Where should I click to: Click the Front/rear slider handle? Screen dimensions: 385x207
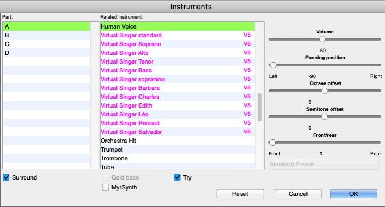(x=272, y=142)
